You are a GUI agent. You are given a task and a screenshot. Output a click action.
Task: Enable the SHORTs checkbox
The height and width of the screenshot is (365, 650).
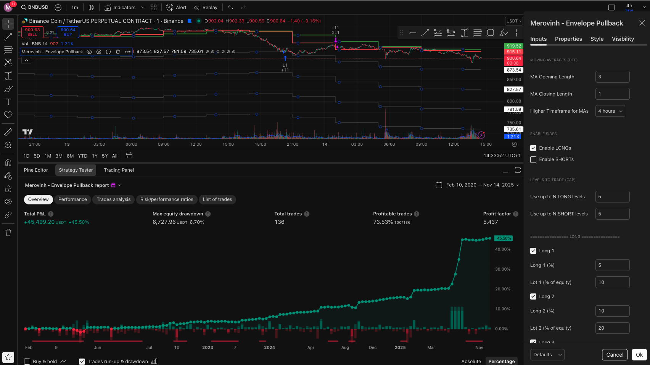coord(533,159)
